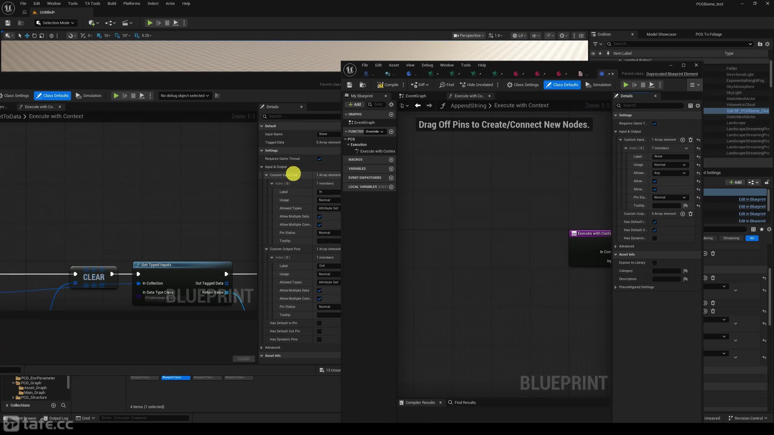Click the save icon in blueprint editor toolbar
774x435 pixels.
point(350,85)
